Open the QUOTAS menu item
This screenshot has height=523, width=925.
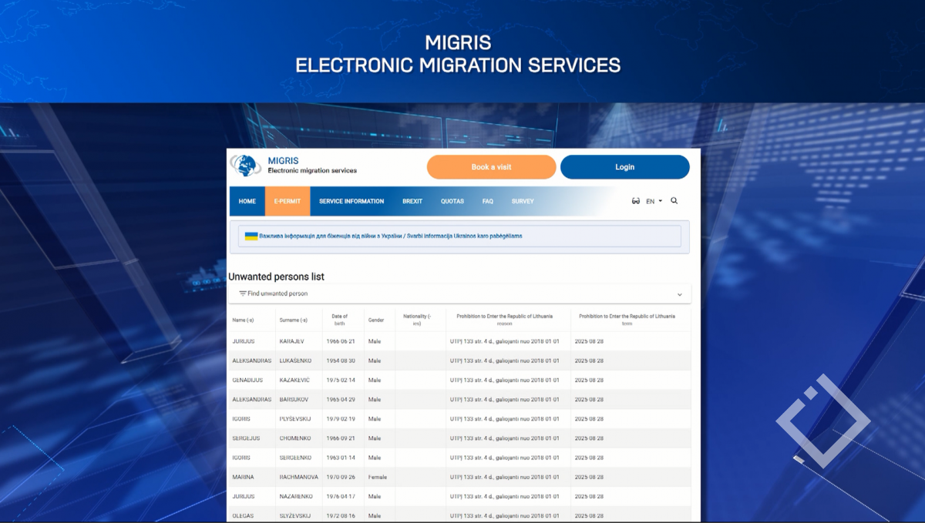tap(452, 201)
